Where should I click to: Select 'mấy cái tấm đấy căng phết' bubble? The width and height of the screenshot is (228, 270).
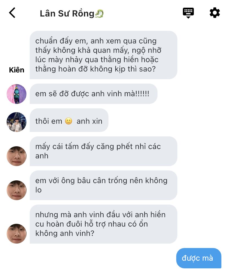click(104, 151)
